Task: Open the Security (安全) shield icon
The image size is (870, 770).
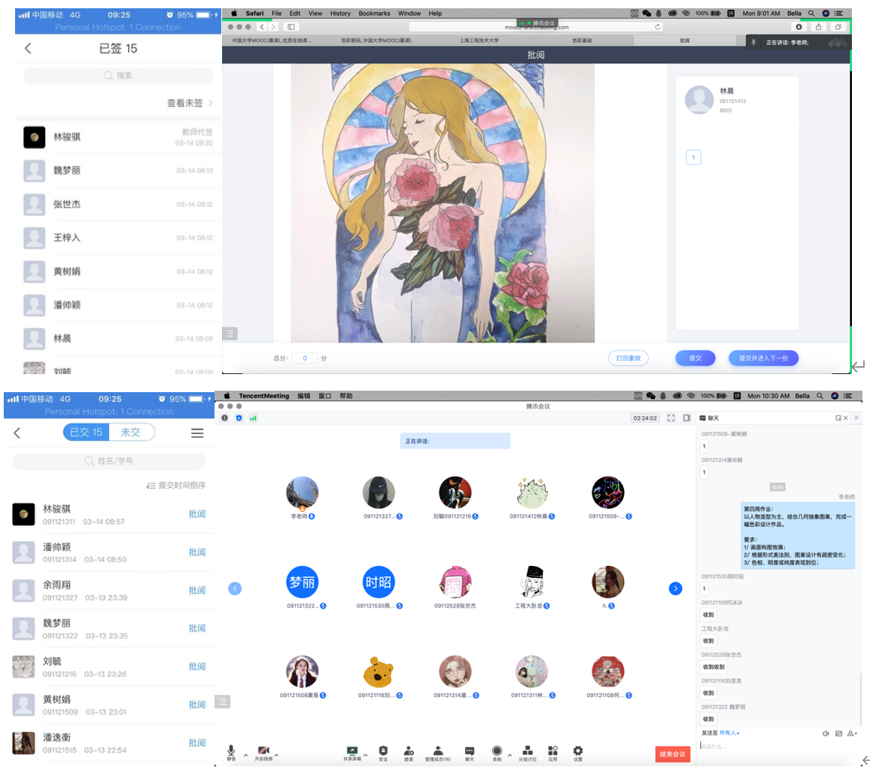Action: (383, 750)
